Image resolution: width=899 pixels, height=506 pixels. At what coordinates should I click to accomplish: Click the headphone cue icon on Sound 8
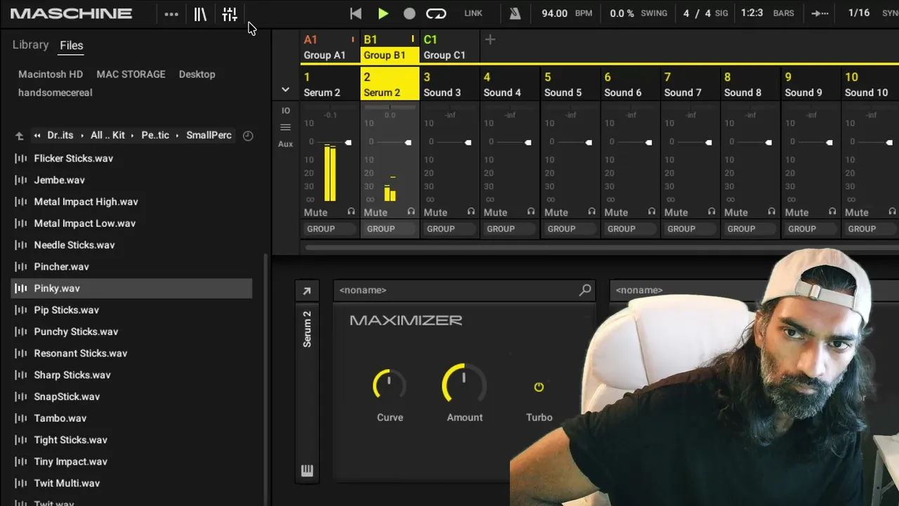(x=772, y=212)
